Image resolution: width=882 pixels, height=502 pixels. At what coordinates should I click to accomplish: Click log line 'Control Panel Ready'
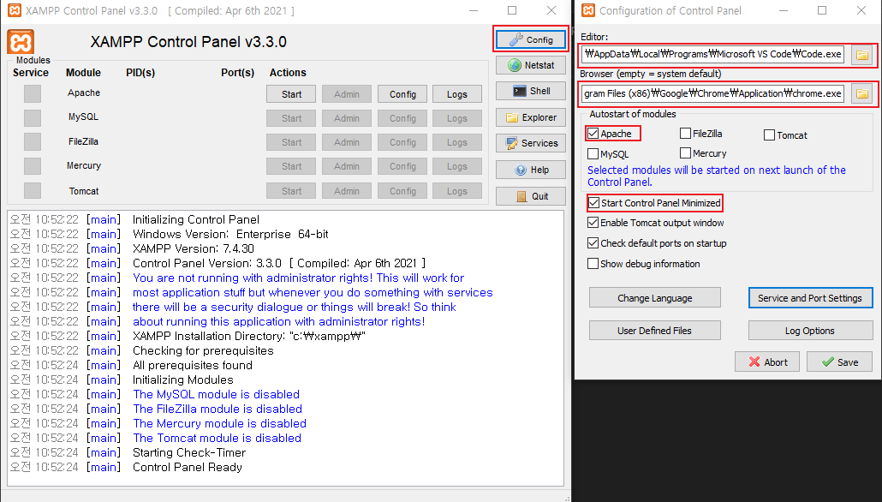[188, 467]
